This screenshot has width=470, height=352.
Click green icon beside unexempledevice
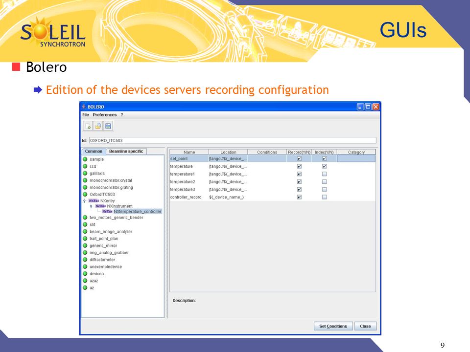(x=85, y=267)
